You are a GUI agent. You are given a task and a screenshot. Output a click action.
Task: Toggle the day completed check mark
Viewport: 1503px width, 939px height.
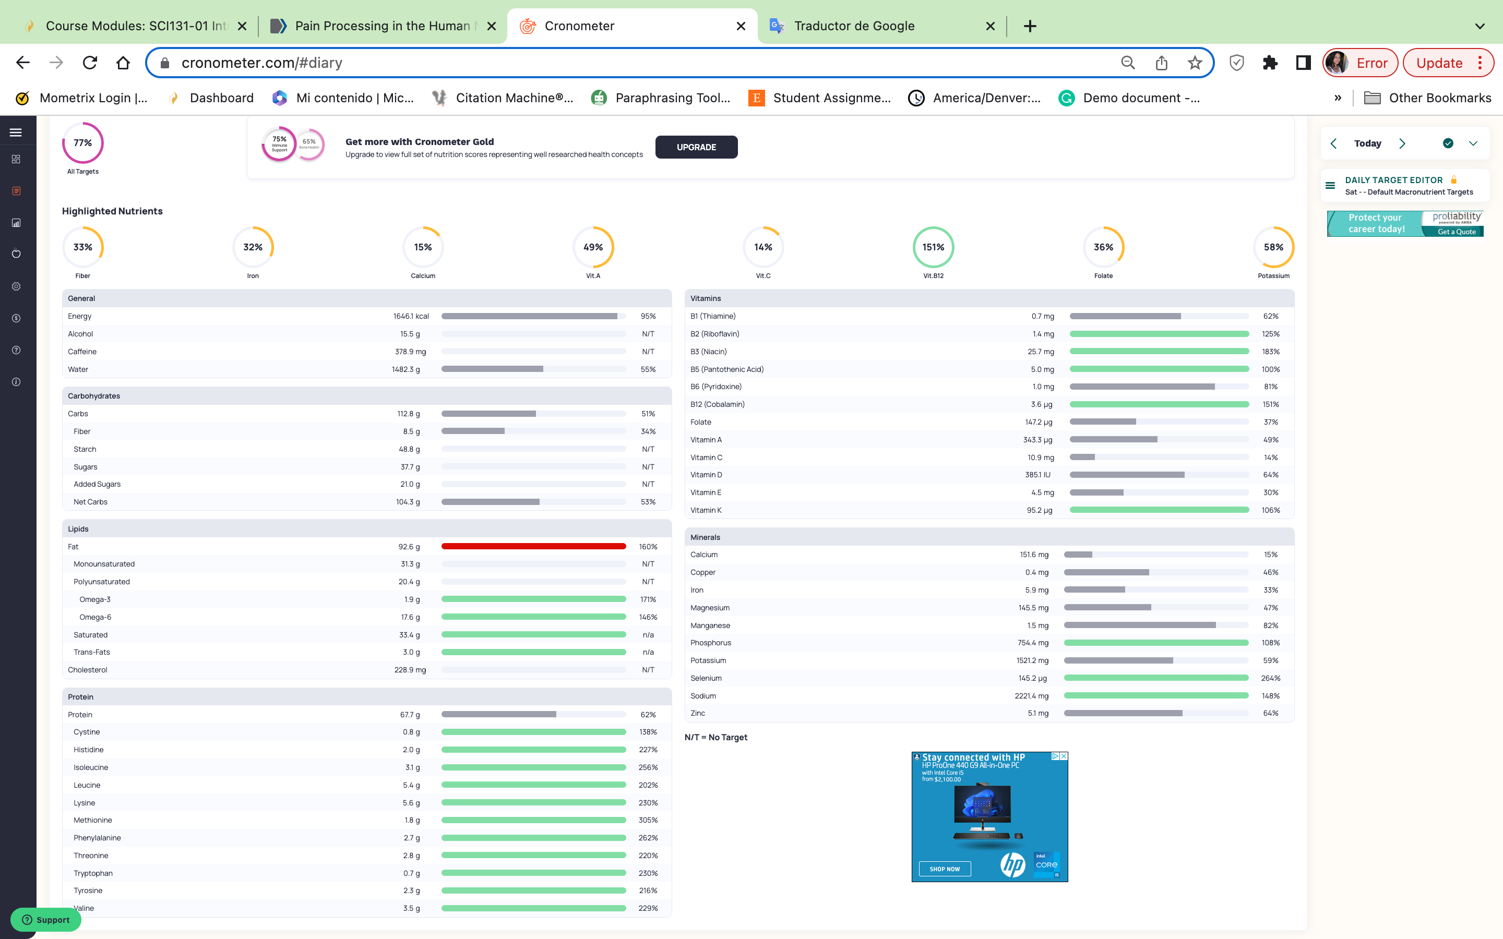(x=1448, y=143)
